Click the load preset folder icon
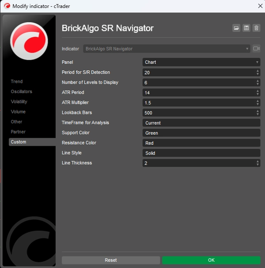Screen dimensions: 265x268 click(x=236, y=28)
